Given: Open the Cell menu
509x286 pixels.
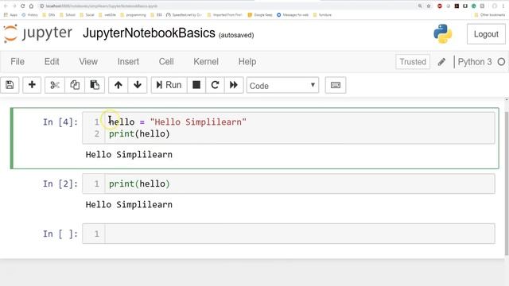Looking at the screenshot, I should coord(166,62).
